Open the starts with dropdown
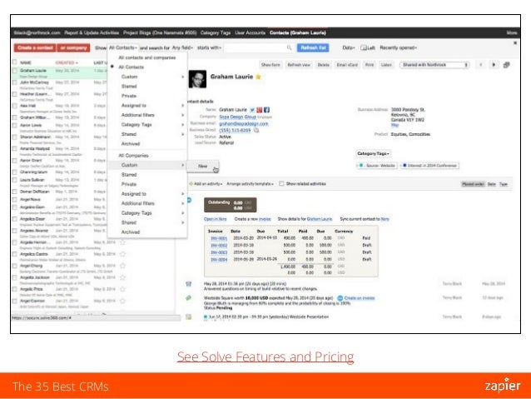This screenshot has height=399, width=531. pyautogui.click(x=209, y=47)
